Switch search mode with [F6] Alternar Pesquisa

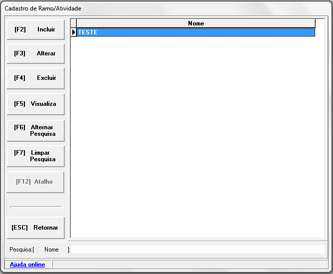[x=35, y=131]
